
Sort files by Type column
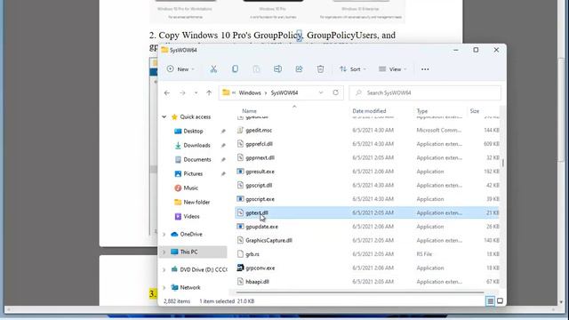pyautogui.click(x=422, y=111)
